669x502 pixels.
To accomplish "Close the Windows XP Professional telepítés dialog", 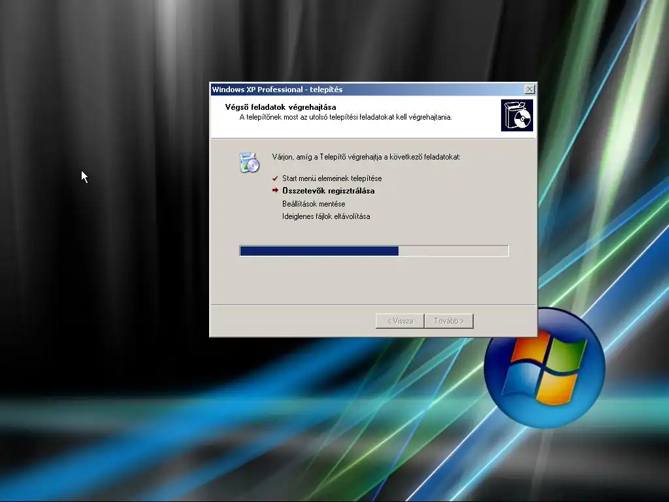I will [529, 89].
